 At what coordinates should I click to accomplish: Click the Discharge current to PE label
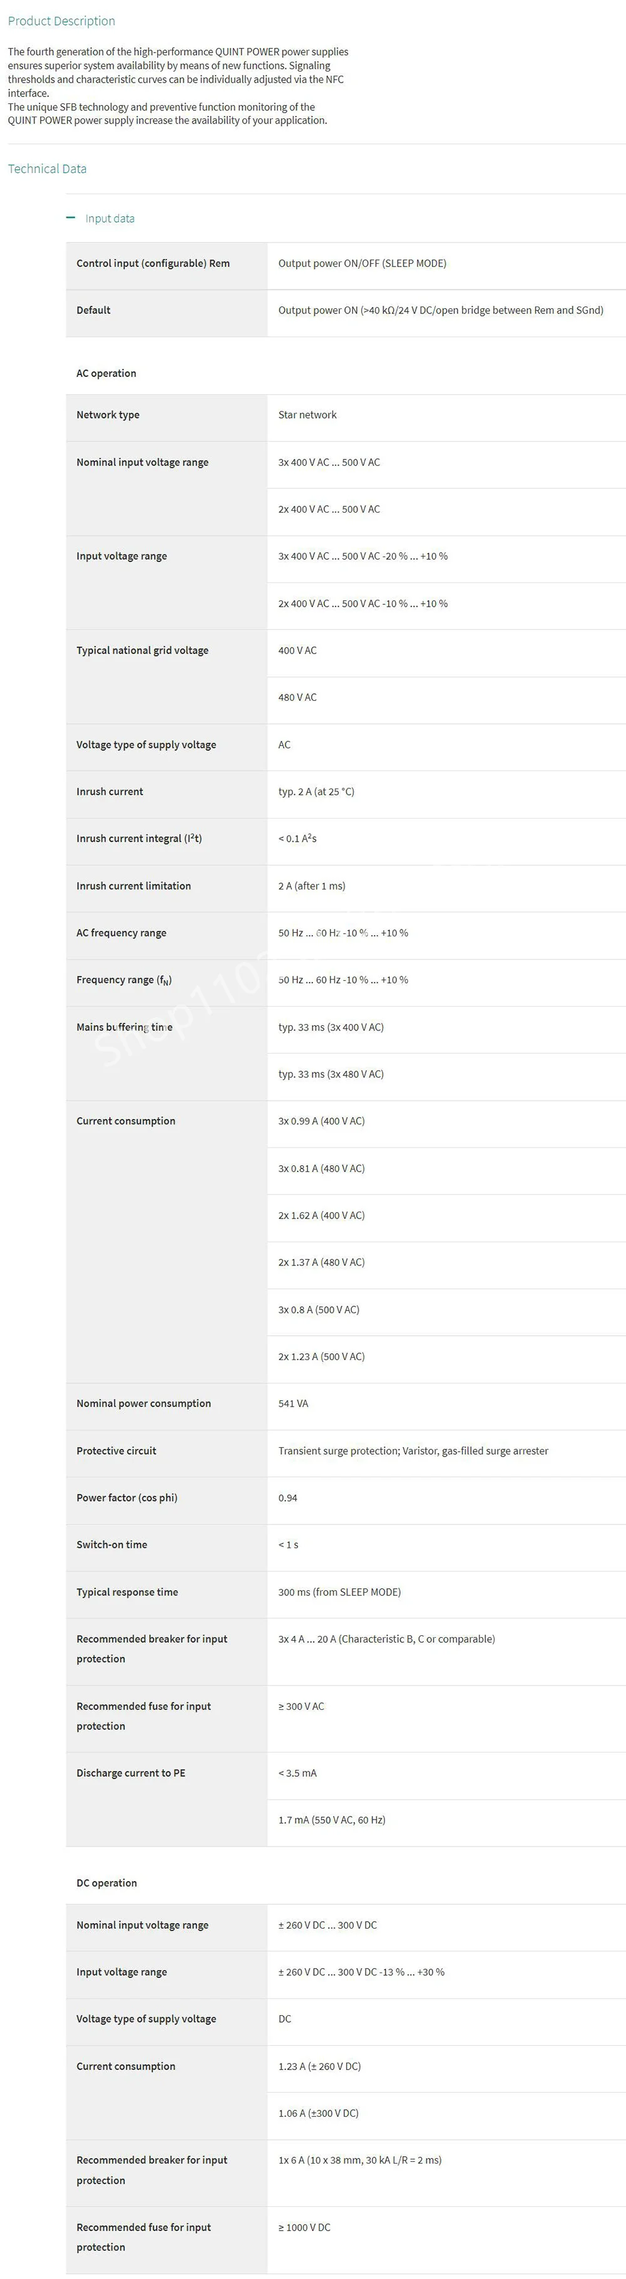pos(131,1773)
